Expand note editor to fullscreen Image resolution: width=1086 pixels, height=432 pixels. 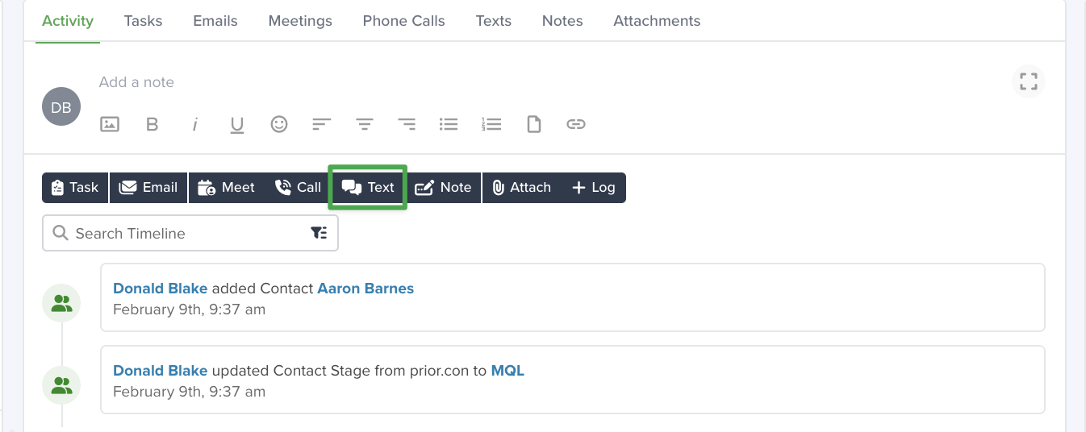point(1029,81)
